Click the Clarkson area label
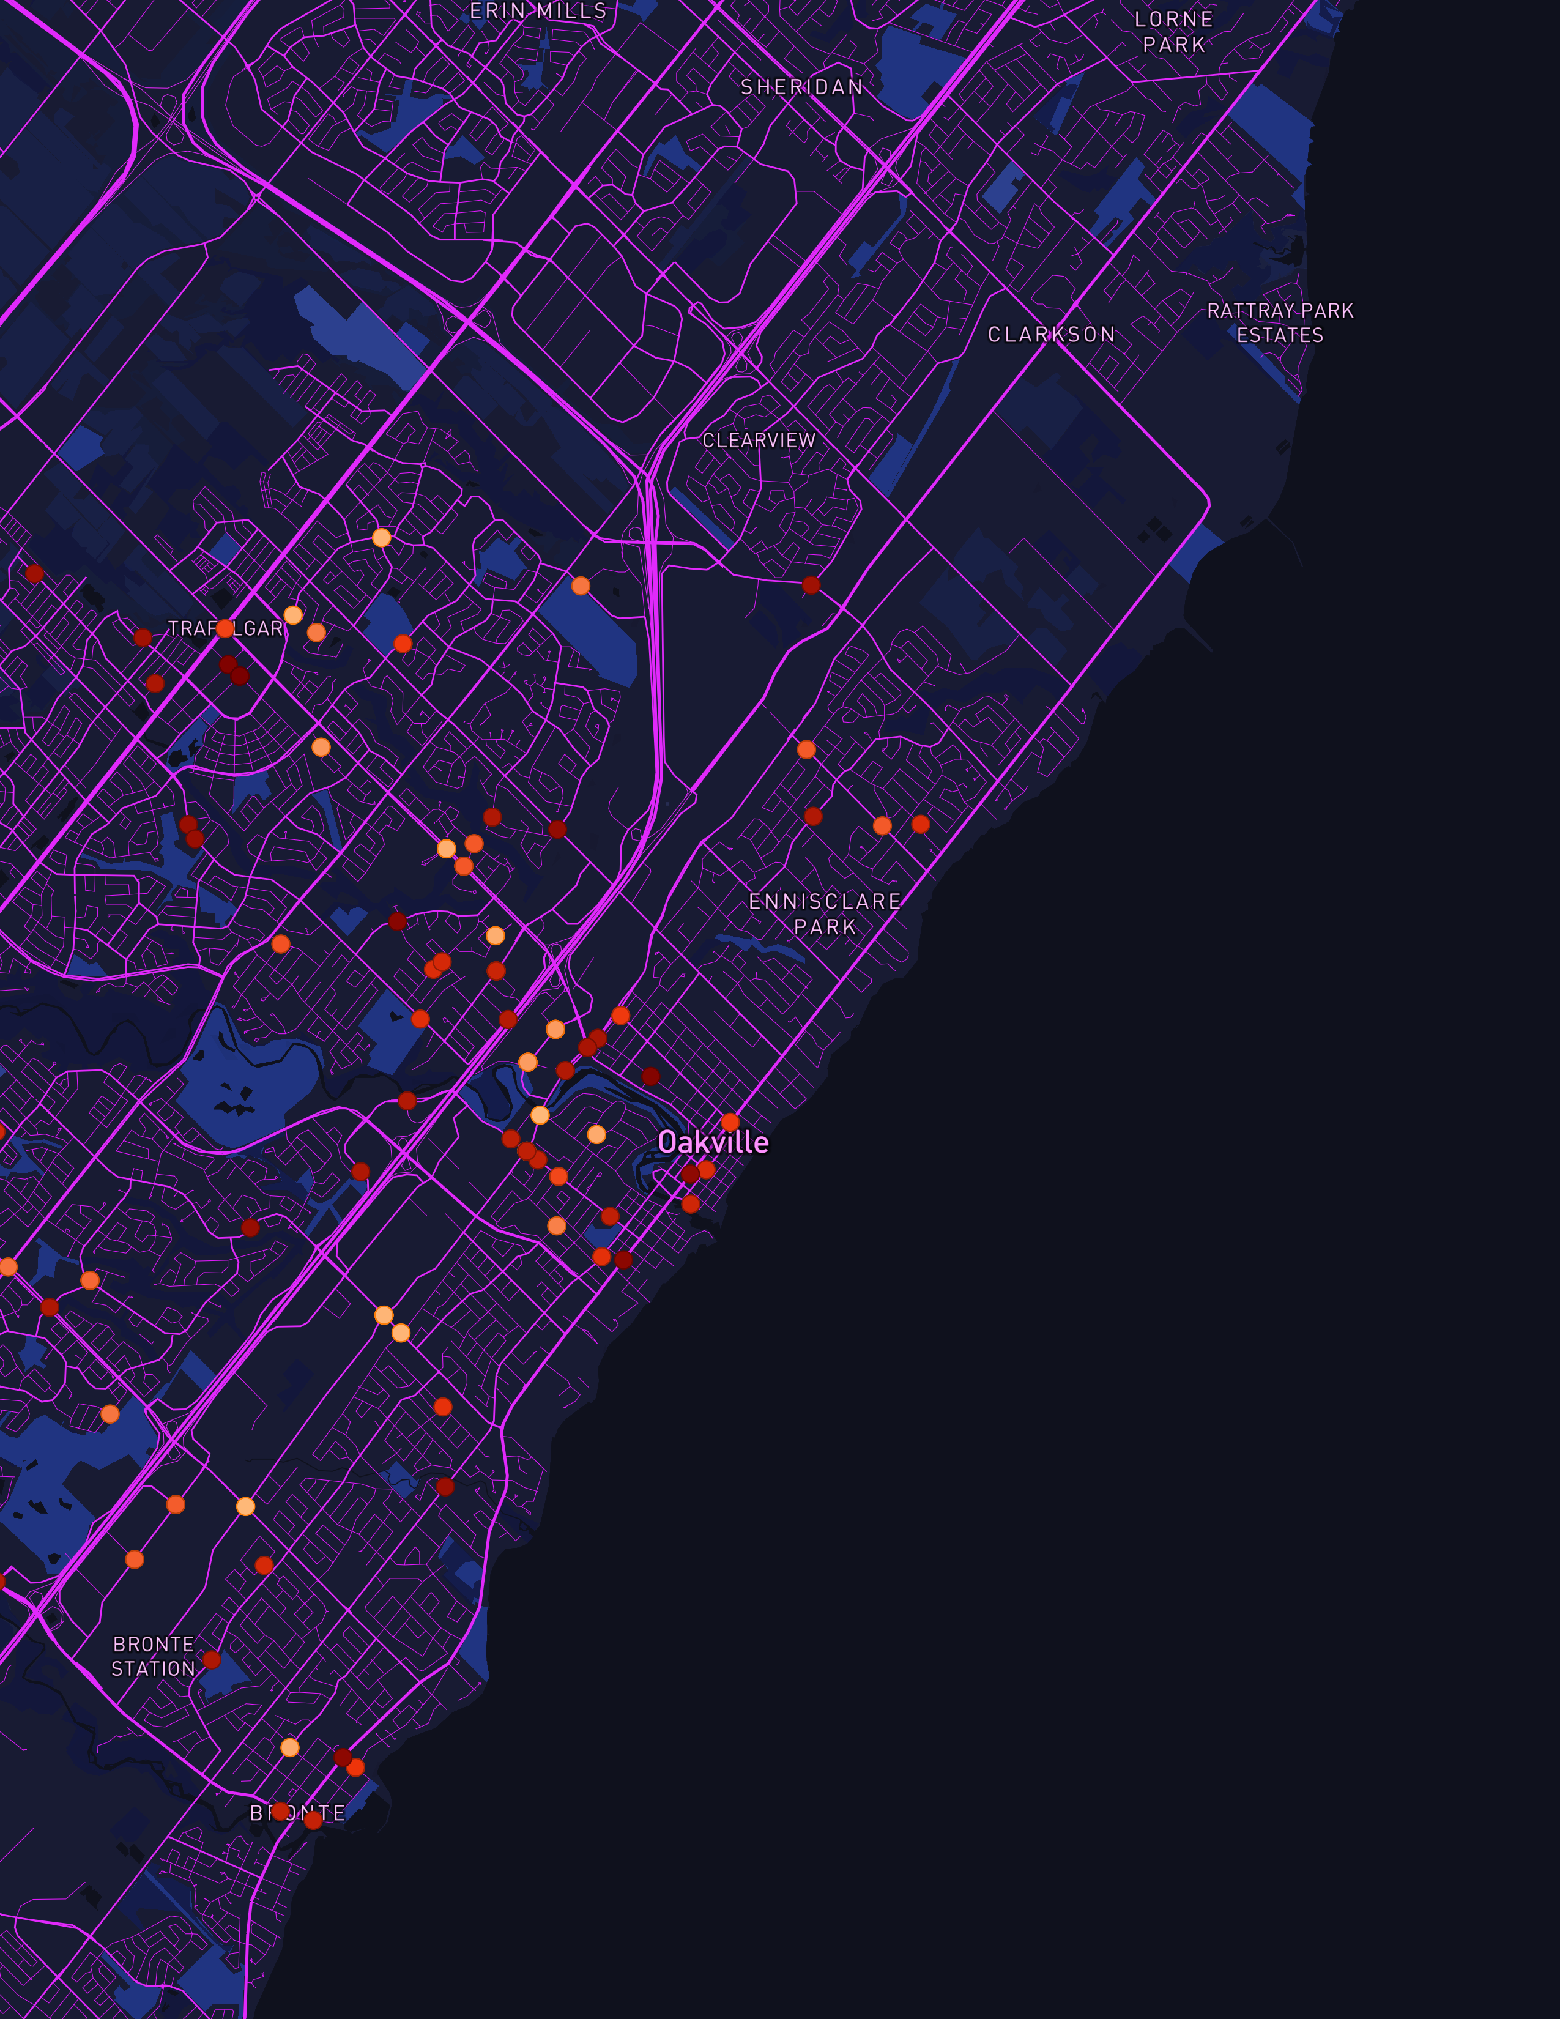This screenshot has height=2019, width=1560. pyautogui.click(x=1052, y=335)
